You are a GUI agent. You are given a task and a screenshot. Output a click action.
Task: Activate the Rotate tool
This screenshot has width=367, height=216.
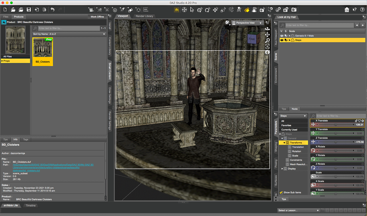tap(207, 9)
